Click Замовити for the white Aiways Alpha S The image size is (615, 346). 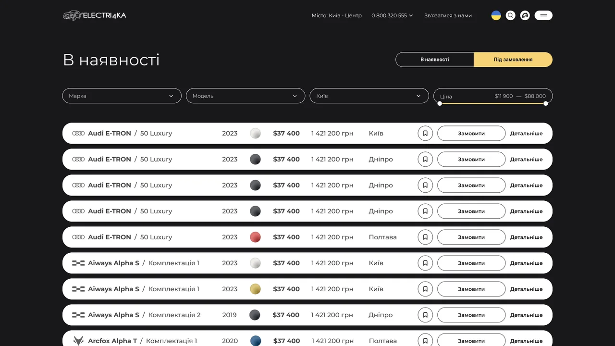point(471,263)
